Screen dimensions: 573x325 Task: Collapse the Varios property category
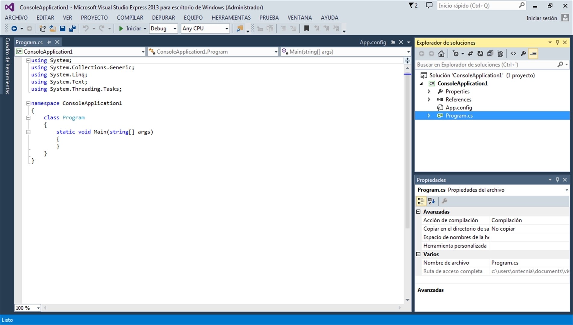418,254
